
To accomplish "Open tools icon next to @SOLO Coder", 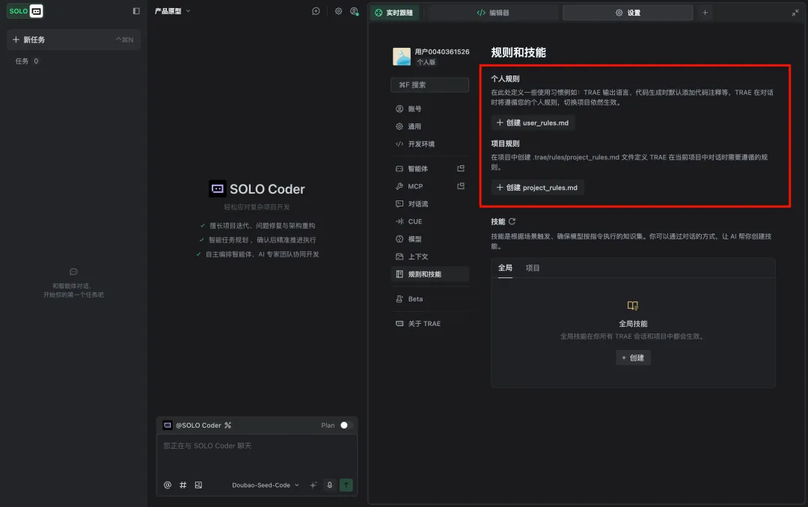I will click(227, 425).
